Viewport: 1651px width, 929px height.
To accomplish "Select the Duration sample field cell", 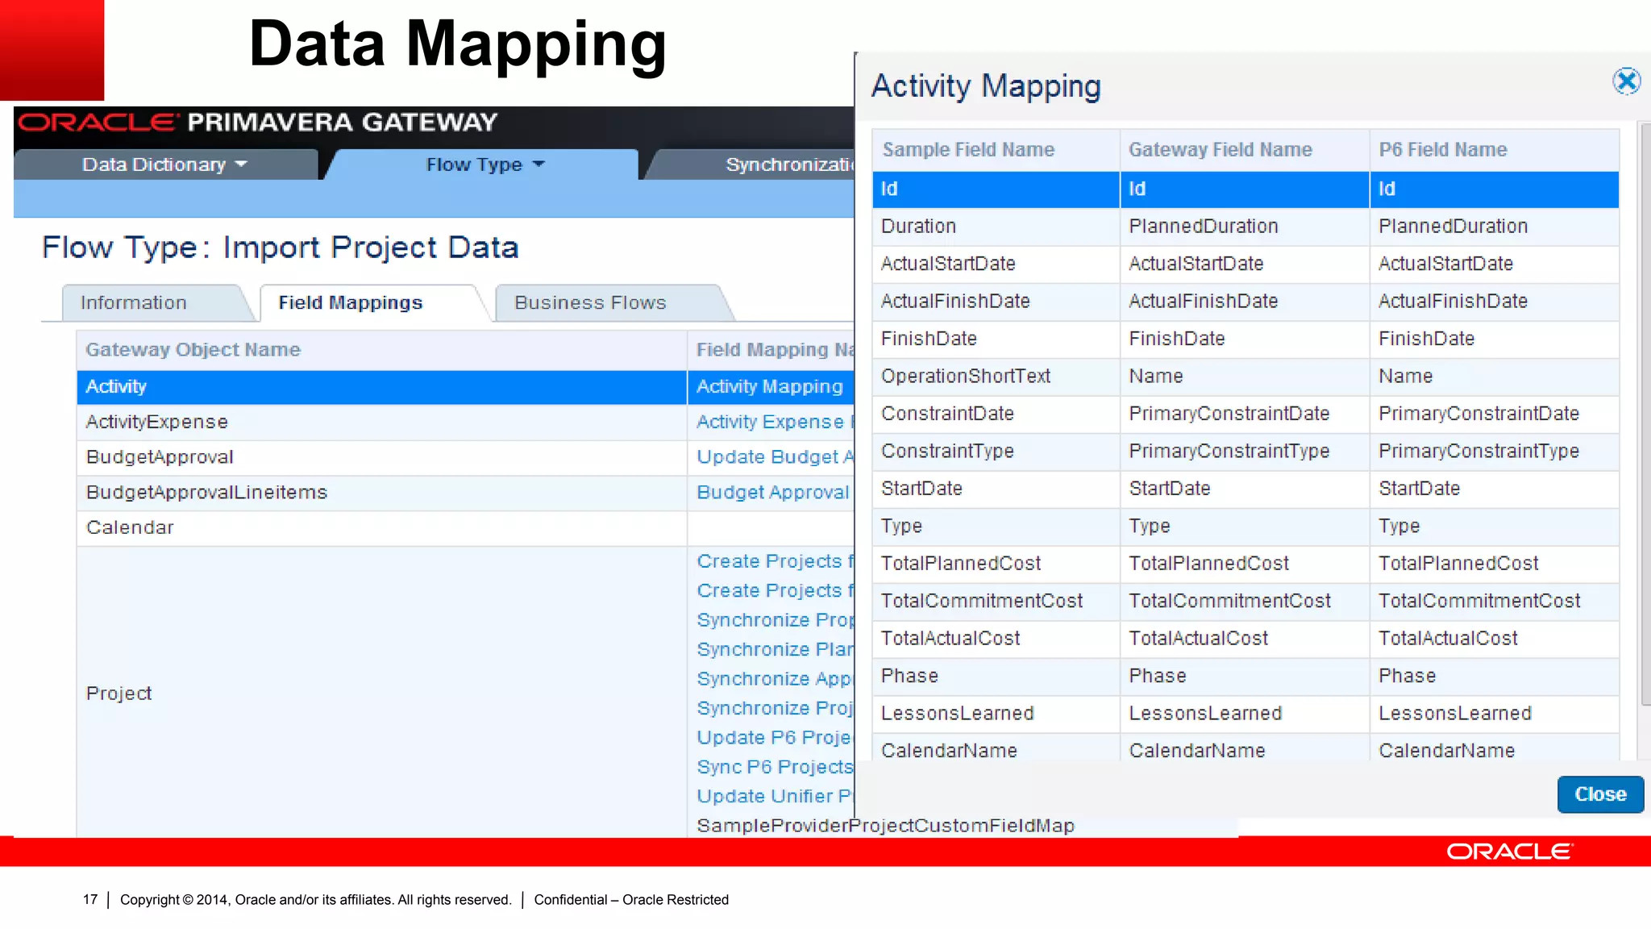I will point(996,227).
